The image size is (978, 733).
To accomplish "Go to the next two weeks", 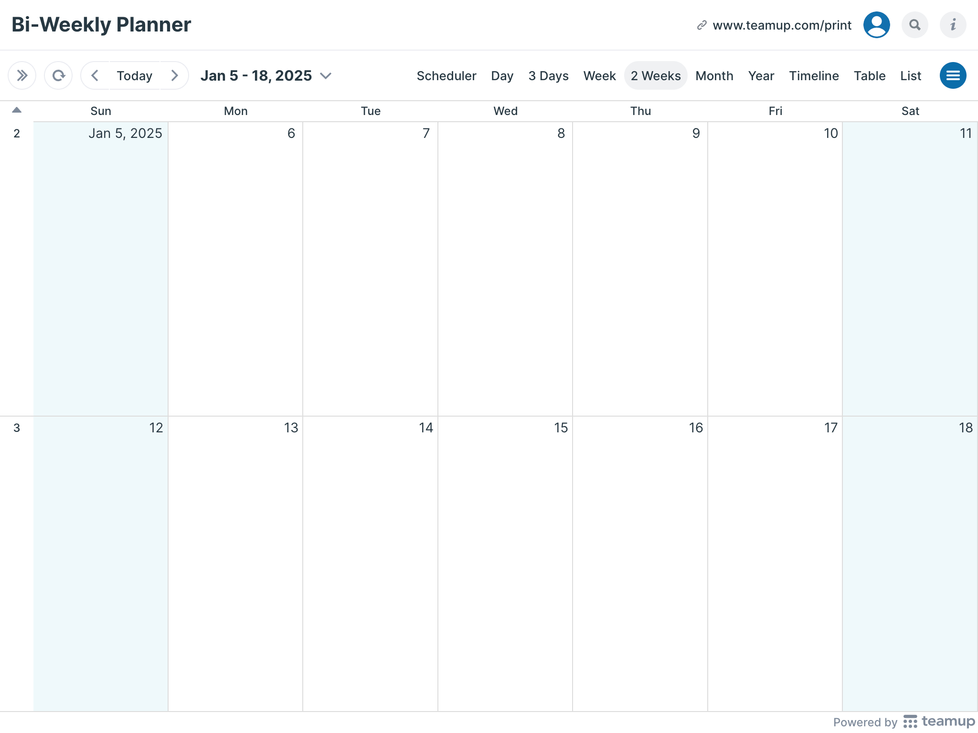I will click(174, 75).
